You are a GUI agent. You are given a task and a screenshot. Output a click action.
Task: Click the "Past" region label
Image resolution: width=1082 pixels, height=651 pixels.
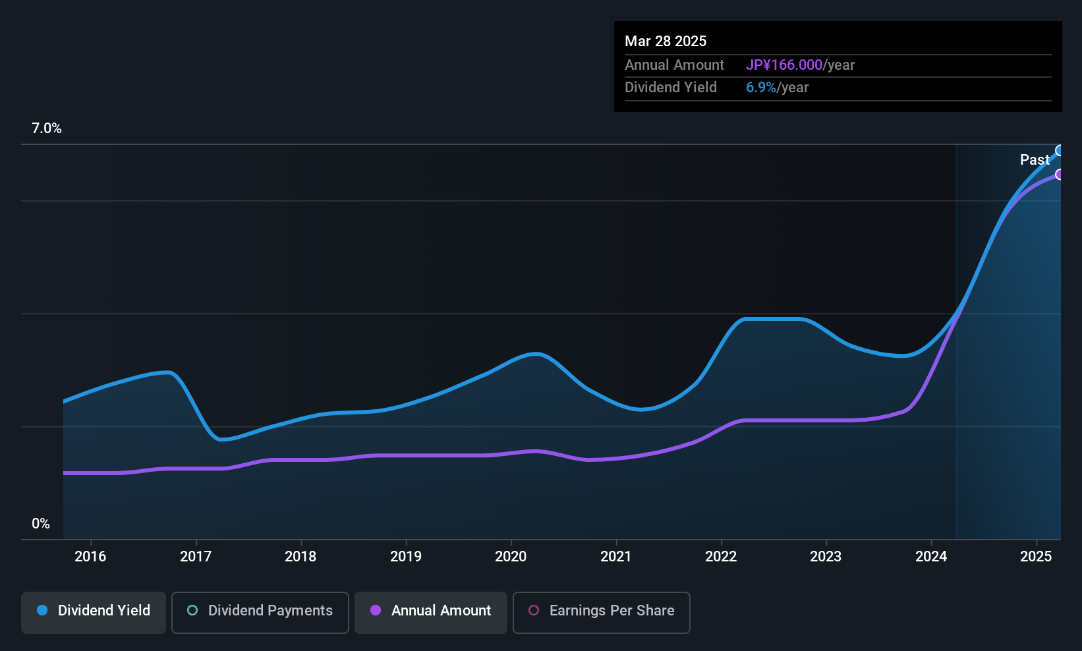tap(1034, 159)
